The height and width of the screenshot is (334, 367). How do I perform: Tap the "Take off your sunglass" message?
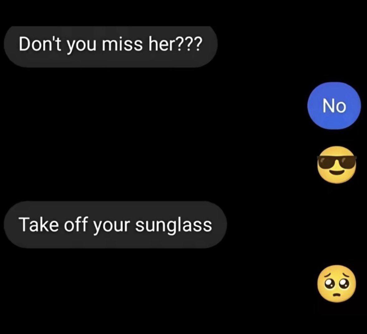[x=115, y=225]
